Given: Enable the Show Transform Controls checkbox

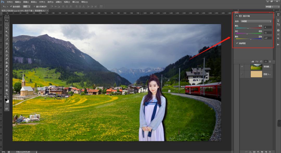Looking at the screenshot, I should coord(34,6).
